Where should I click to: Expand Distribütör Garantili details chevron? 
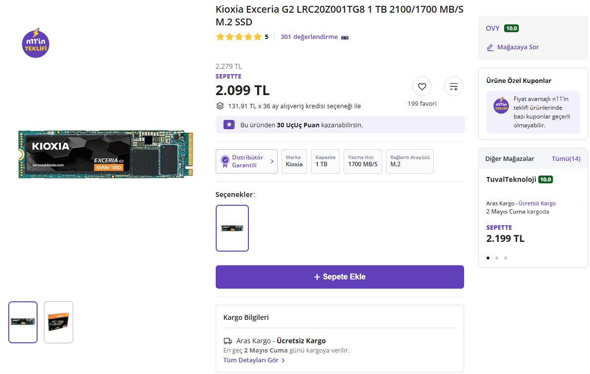coord(272,161)
